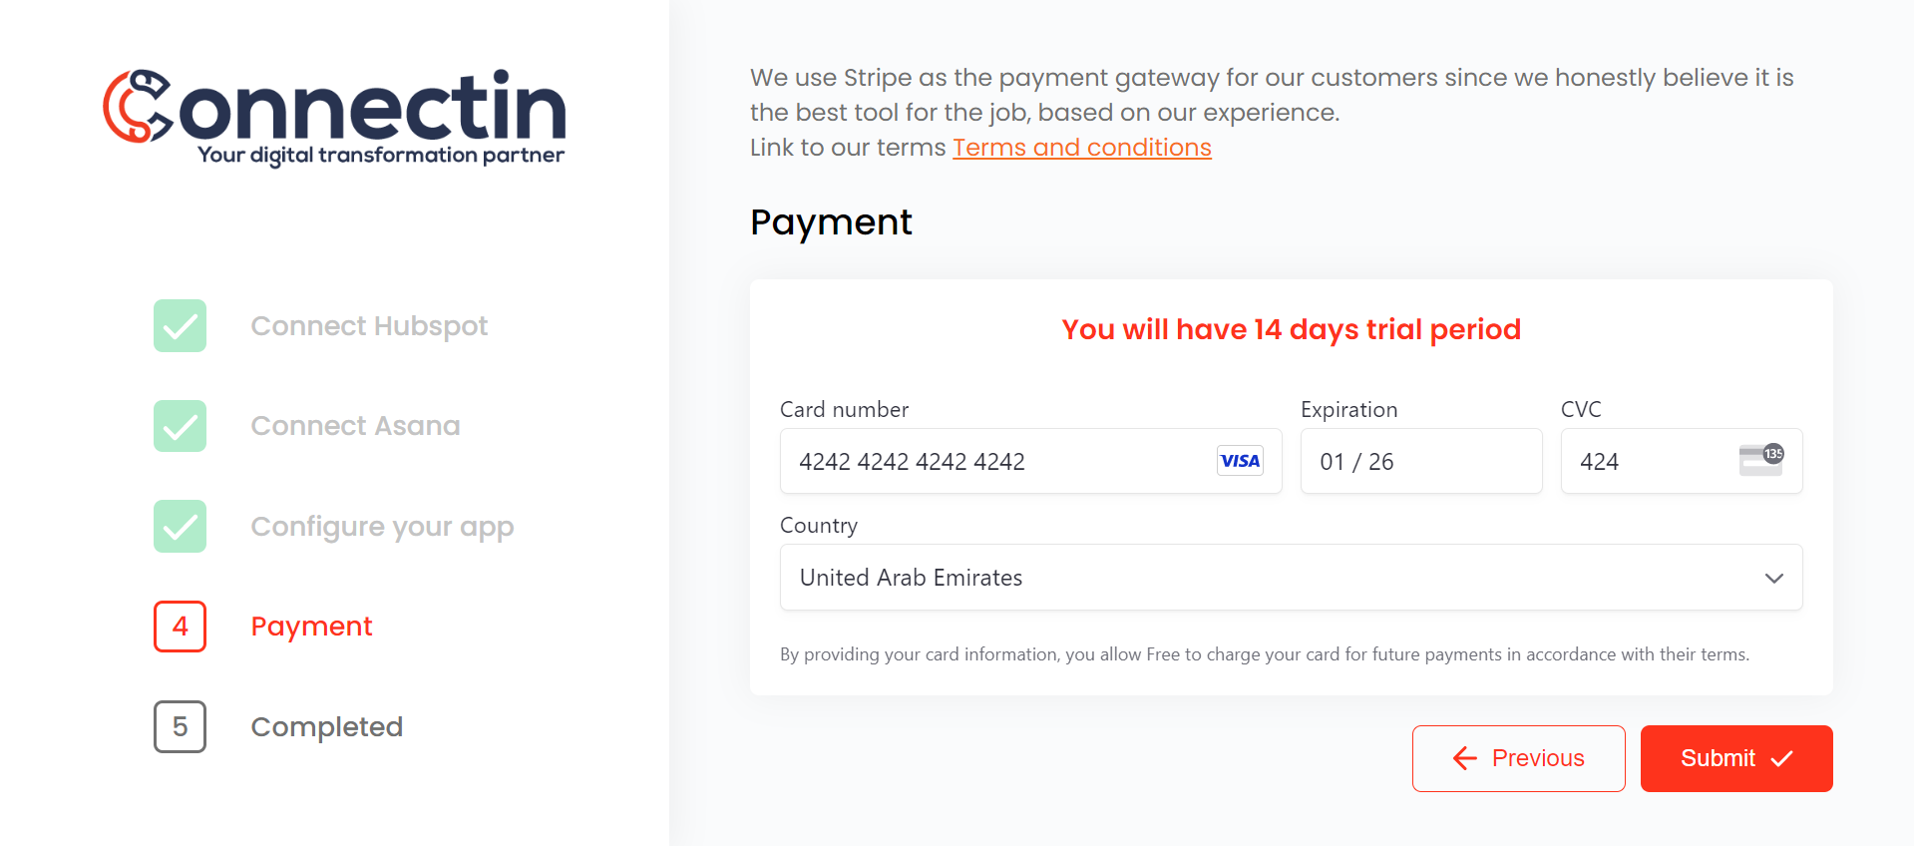1914x846 pixels.
Task: Click the Visa card brand icon
Action: tap(1240, 461)
